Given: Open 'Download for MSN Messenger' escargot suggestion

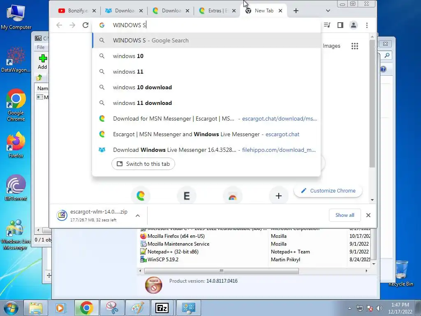Looking at the screenshot, I should (x=206, y=118).
